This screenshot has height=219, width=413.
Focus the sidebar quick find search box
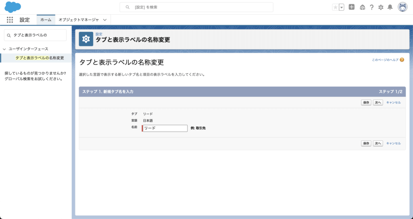(35, 35)
